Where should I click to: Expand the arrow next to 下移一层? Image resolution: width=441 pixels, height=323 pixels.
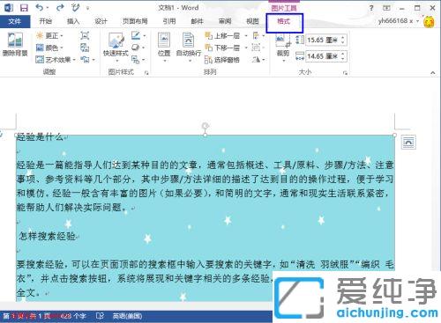[246, 48]
